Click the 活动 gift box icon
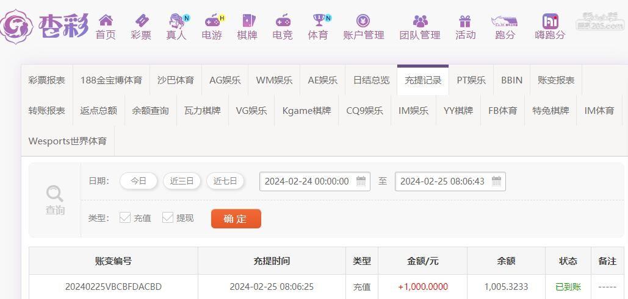Image resolution: width=628 pixels, height=299 pixels. [465, 21]
